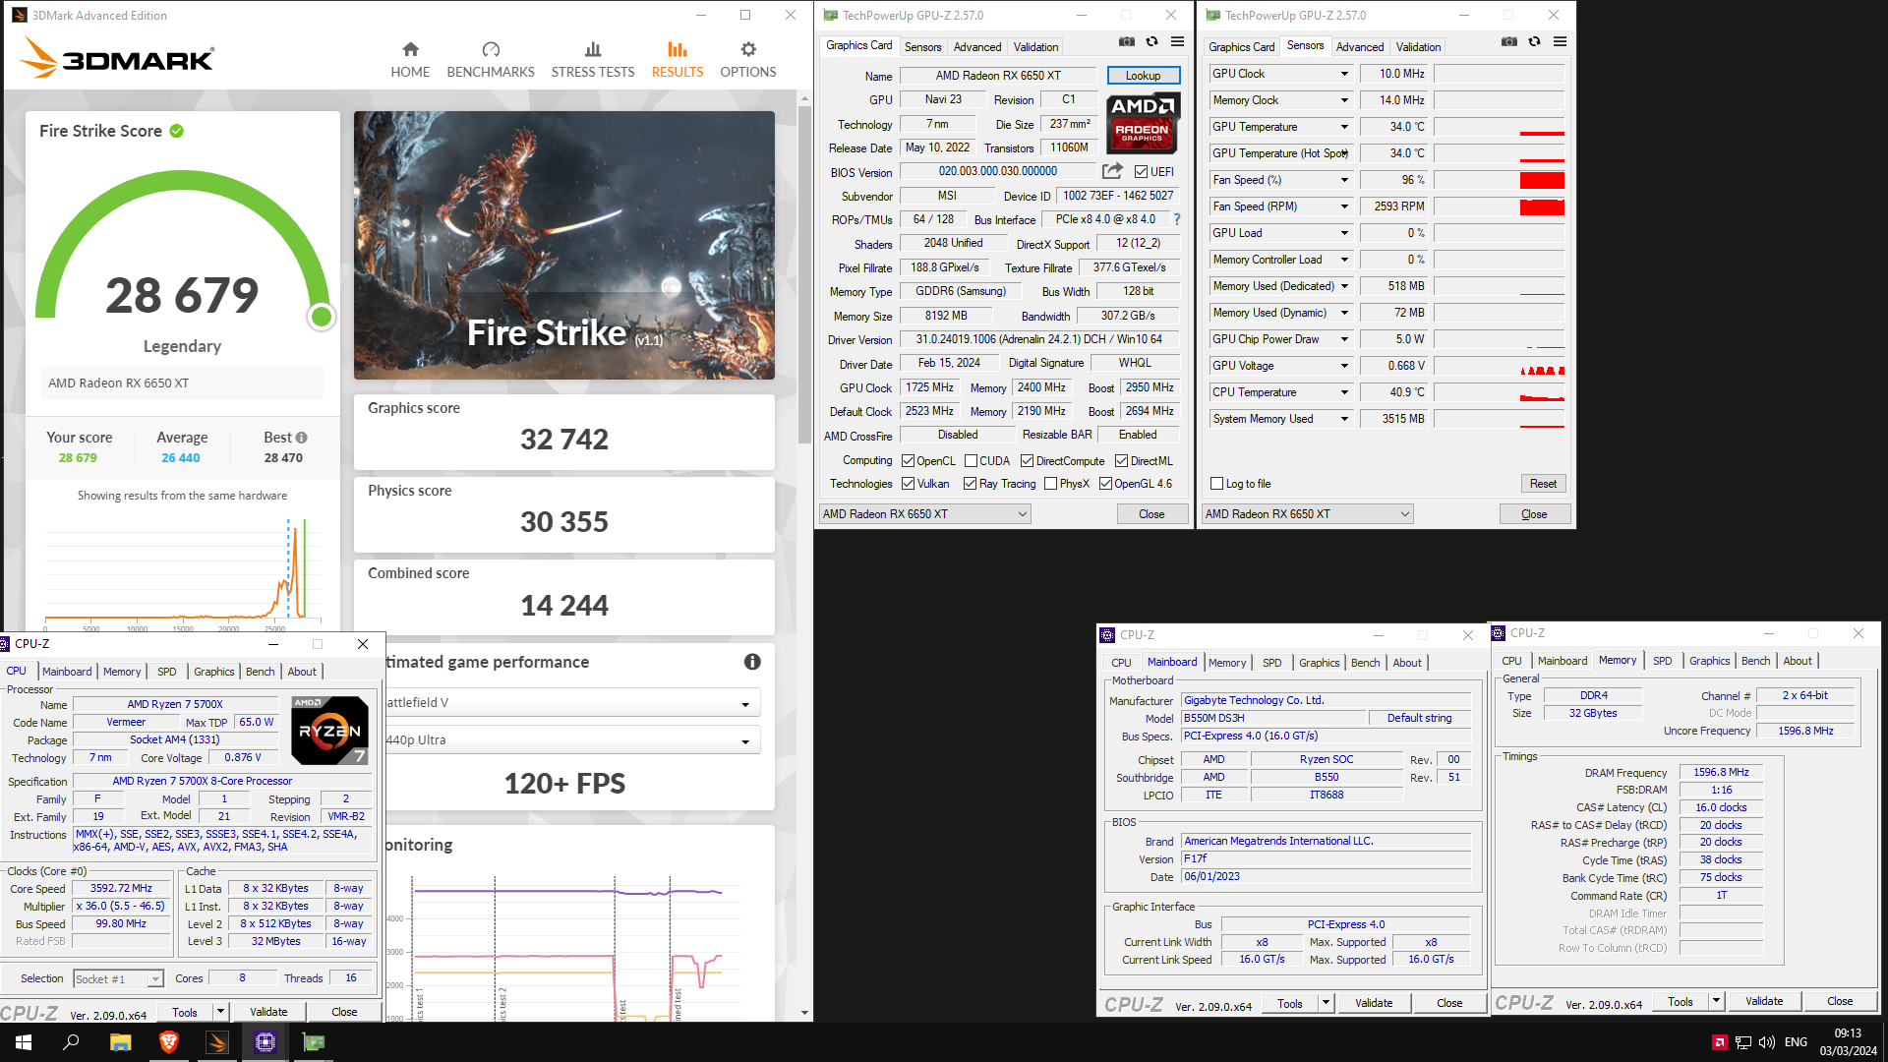
Task: Expand the Fan Speed (RPM) sensor dropdown
Action: coord(1344,206)
